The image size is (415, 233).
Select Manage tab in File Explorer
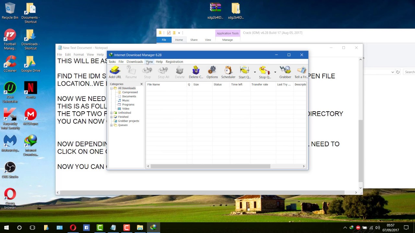coord(228,40)
